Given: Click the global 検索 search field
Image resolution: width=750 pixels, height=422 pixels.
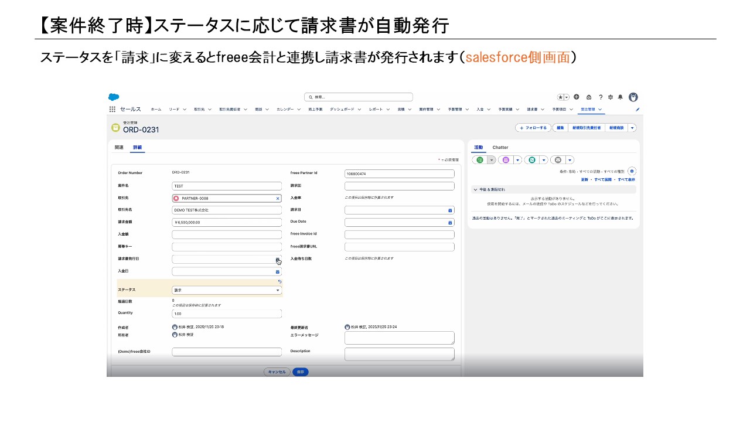Looking at the screenshot, I should (358, 97).
